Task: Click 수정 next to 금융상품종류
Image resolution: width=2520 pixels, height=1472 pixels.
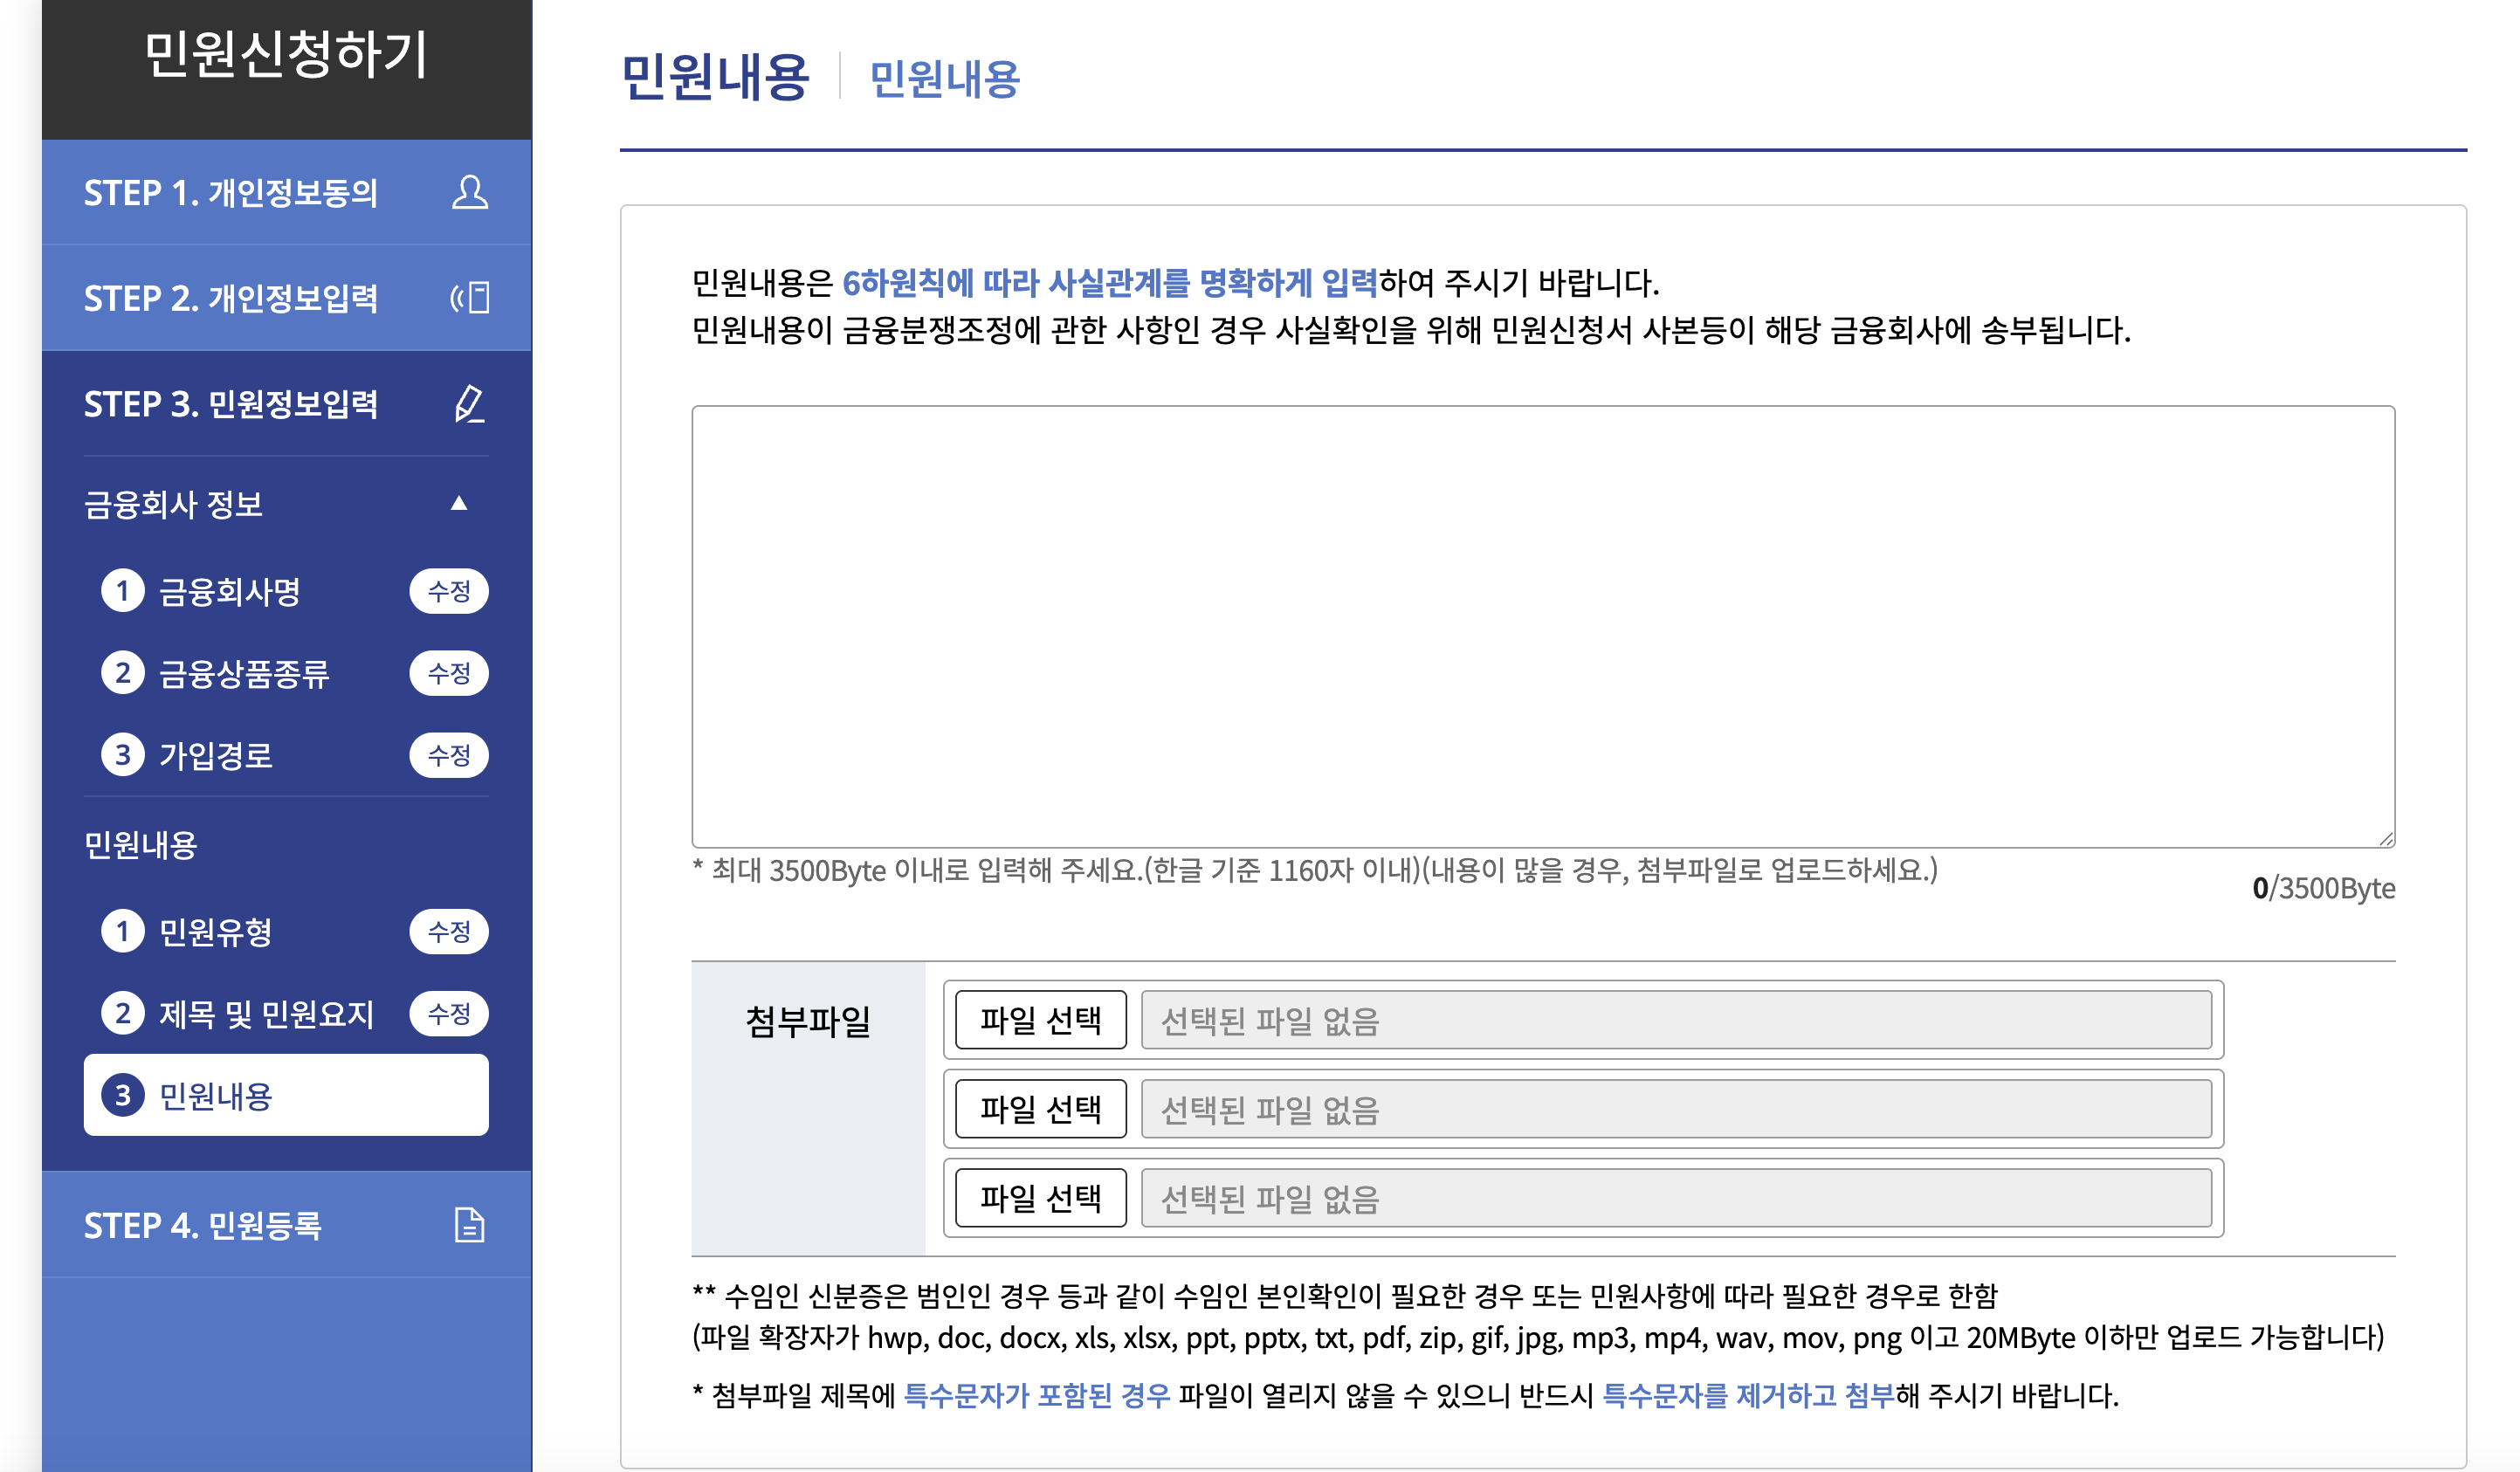Action: point(448,673)
